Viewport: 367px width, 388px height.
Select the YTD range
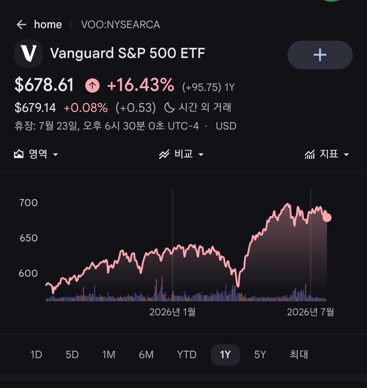tap(187, 355)
